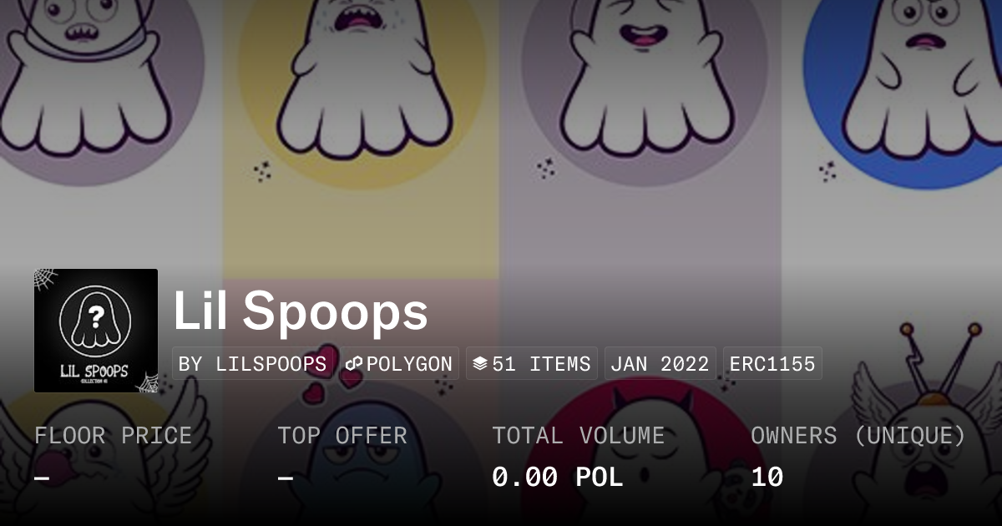Screen dimensions: 1002x526
Task: Click the Lil Spoops collection logo thumbnail
Action: point(96,331)
